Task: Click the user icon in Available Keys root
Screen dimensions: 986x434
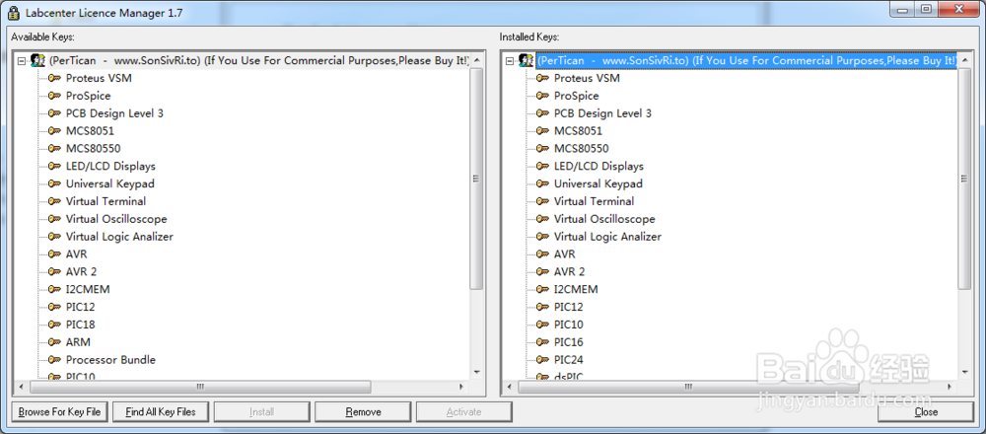Action: click(37, 60)
